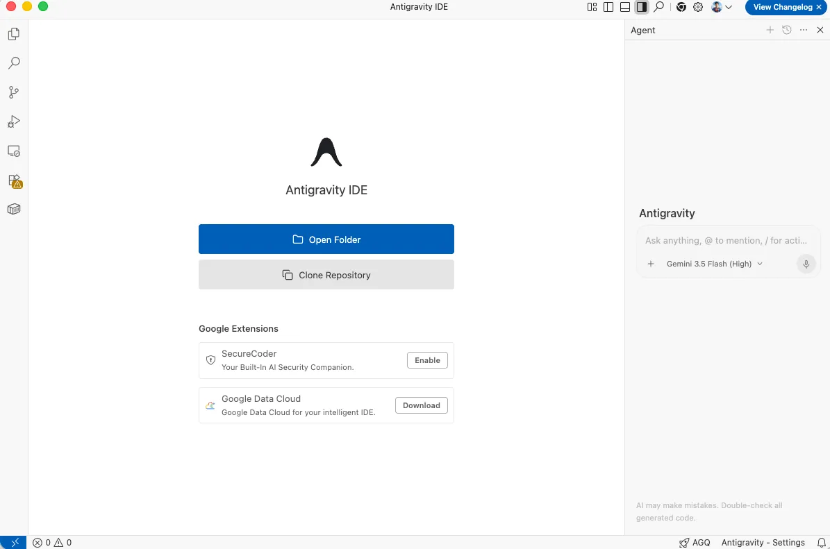The image size is (830, 549).
Task: Click the remote window indicator in the status bar
Action: (13, 543)
